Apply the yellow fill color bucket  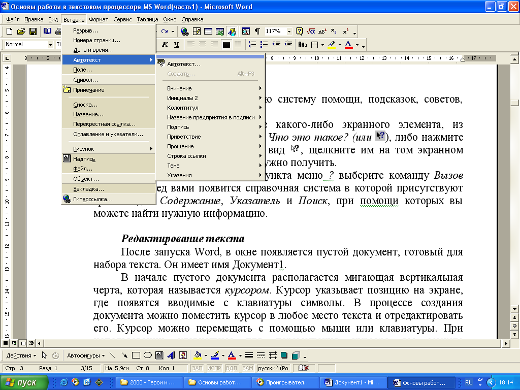point(198,355)
